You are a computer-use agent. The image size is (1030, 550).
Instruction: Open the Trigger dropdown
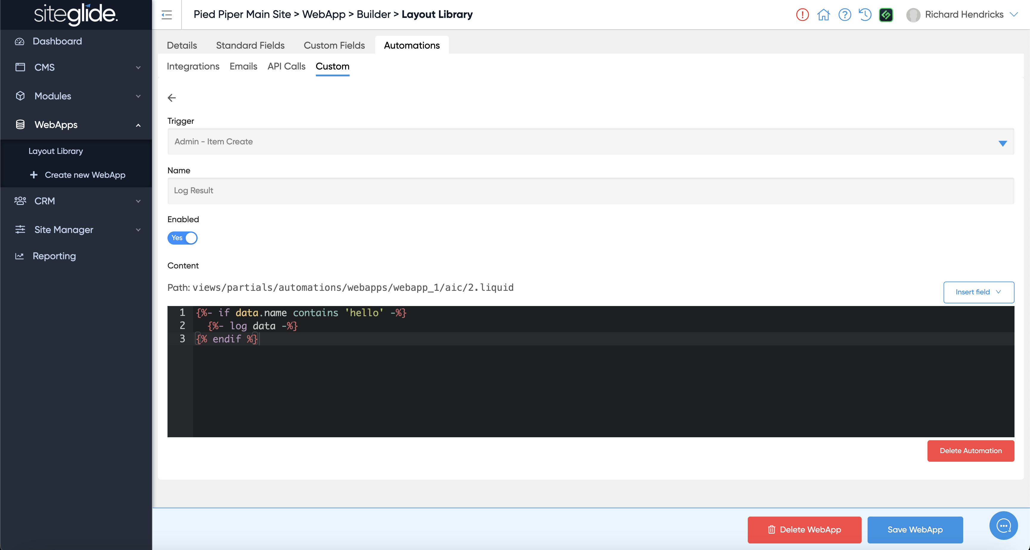coord(591,142)
